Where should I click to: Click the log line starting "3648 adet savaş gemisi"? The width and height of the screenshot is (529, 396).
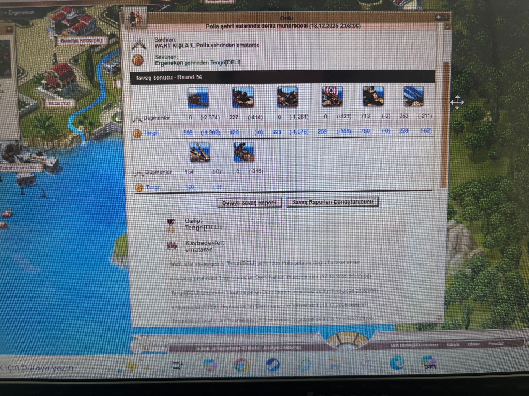[x=265, y=263]
